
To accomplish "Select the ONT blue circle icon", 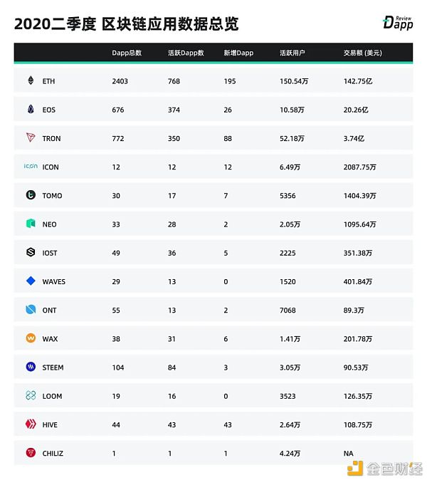I will (31, 310).
